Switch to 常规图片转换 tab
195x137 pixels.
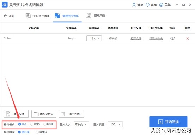pyautogui.click(x=67, y=16)
